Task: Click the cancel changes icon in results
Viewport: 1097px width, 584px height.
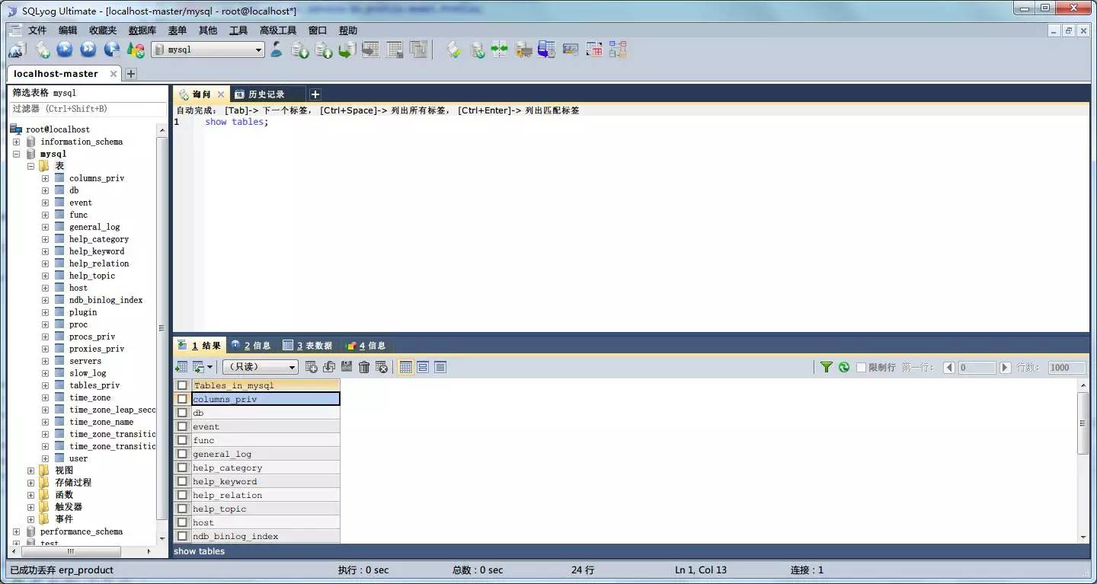Action: [x=382, y=367]
